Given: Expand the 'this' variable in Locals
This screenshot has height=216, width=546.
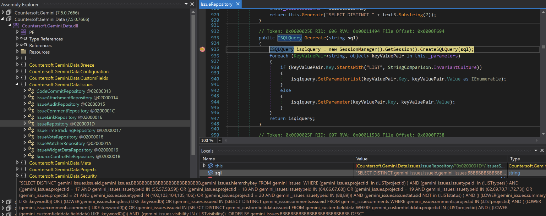Looking at the screenshot, I should click(x=204, y=166).
